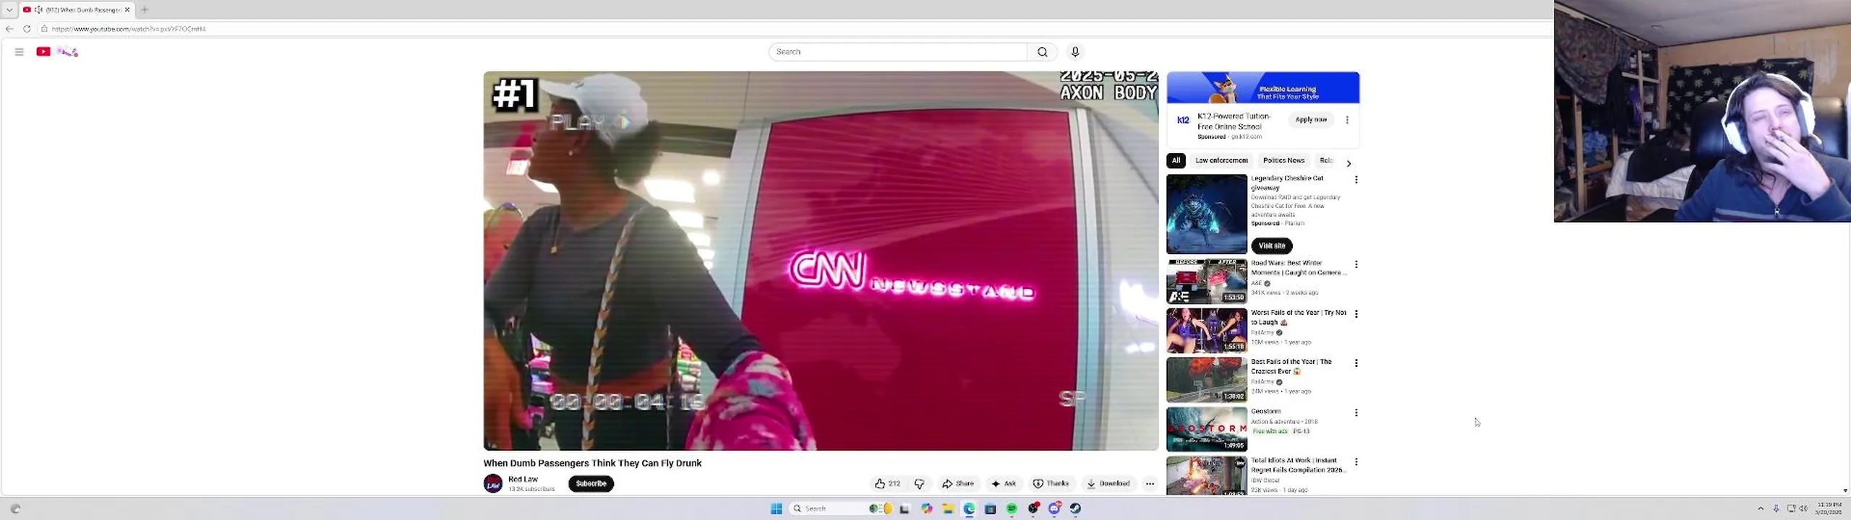Show hidden system tray icons chevron
Image resolution: width=1851 pixels, height=520 pixels.
tap(1761, 508)
